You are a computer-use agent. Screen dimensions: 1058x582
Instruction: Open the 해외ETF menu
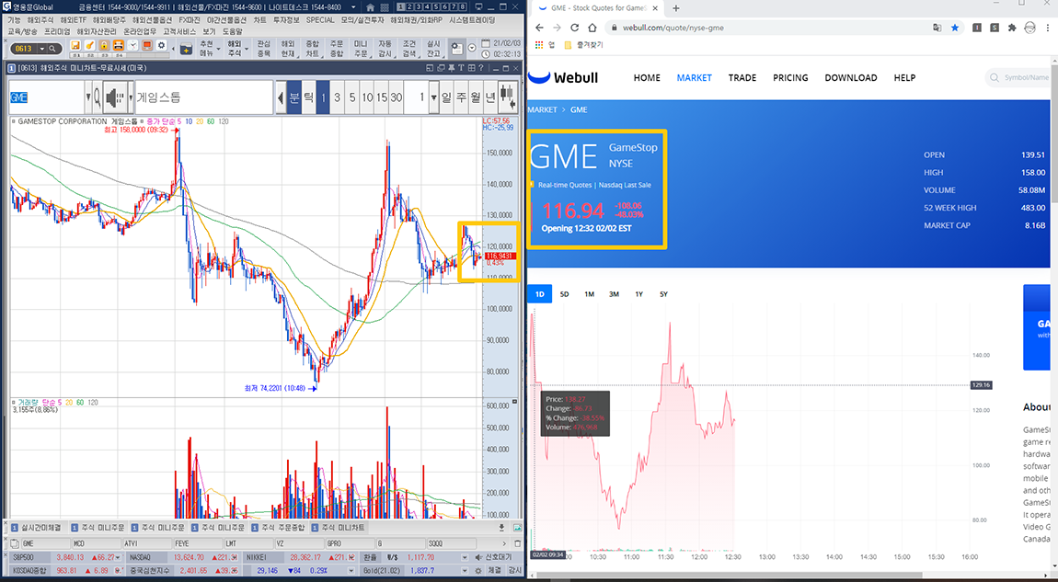tap(74, 20)
